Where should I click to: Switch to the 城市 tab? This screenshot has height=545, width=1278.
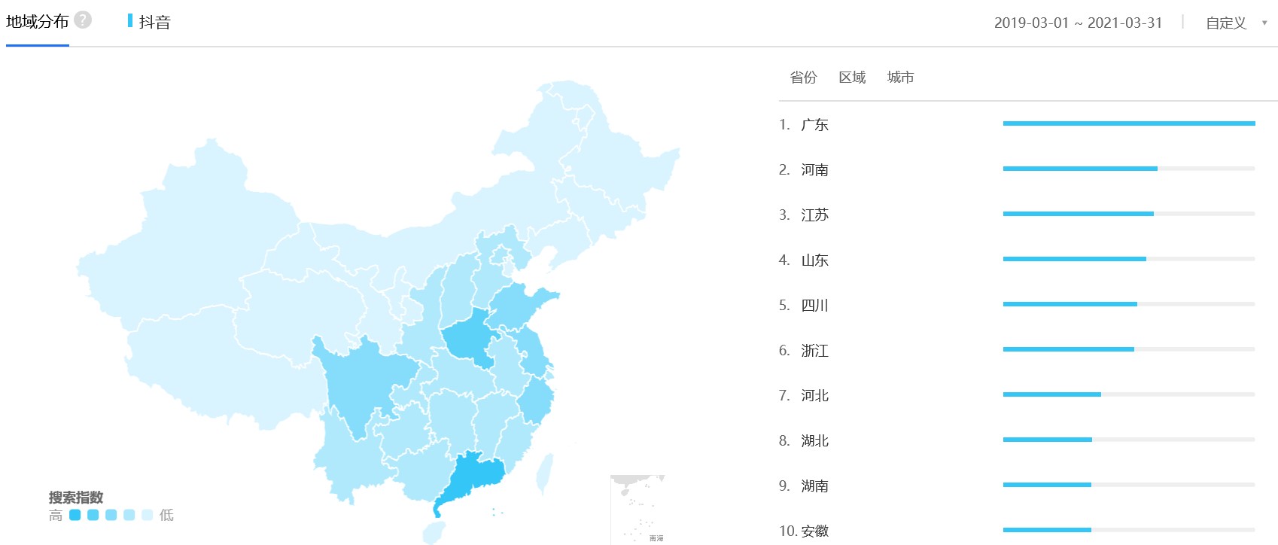[x=900, y=78]
